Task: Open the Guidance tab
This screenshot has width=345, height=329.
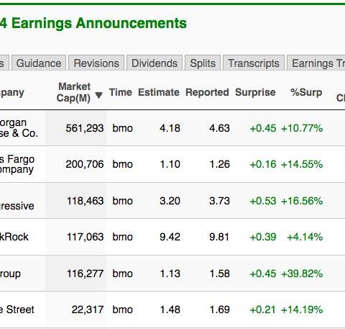Action: pos(39,63)
